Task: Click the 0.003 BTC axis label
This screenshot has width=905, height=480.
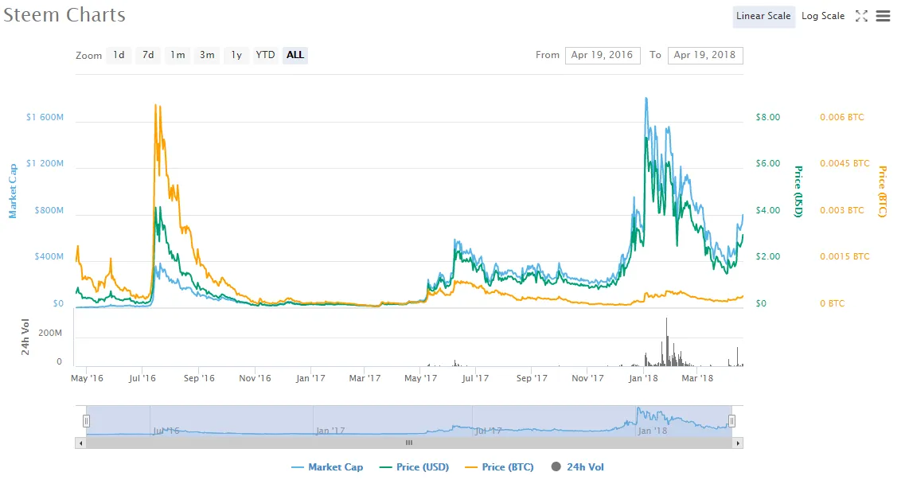Action: (842, 210)
